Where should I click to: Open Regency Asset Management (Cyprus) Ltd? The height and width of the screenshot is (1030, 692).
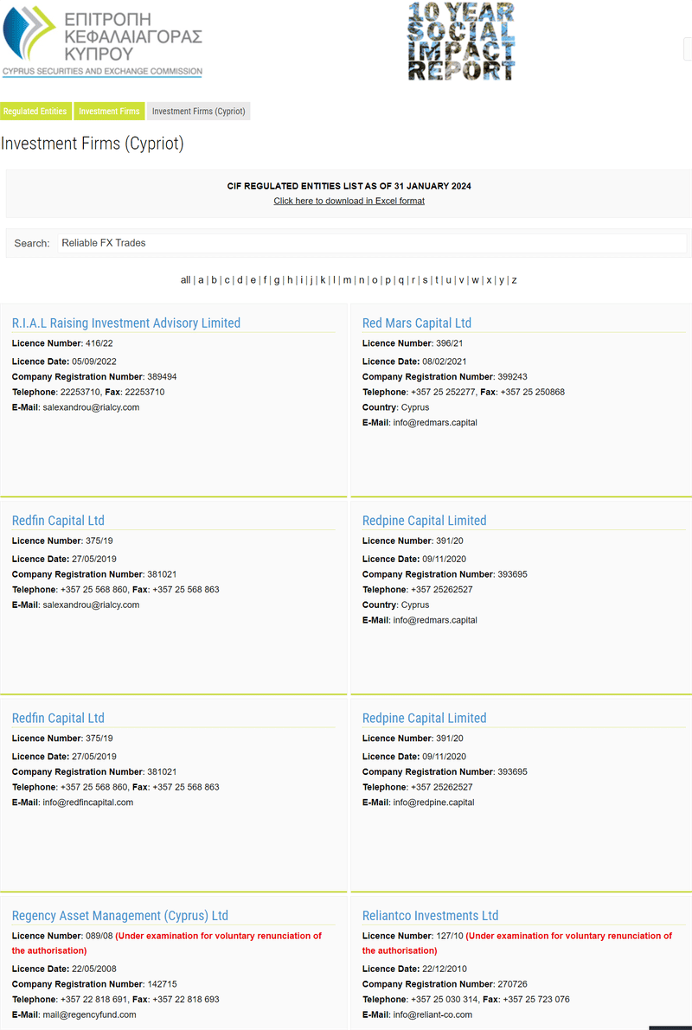[x=119, y=916]
